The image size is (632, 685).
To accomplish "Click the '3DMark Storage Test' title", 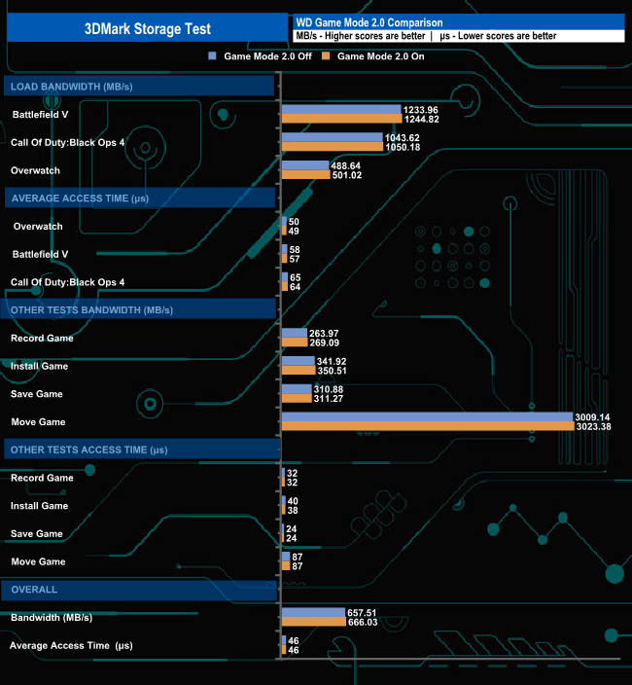I will point(148,29).
